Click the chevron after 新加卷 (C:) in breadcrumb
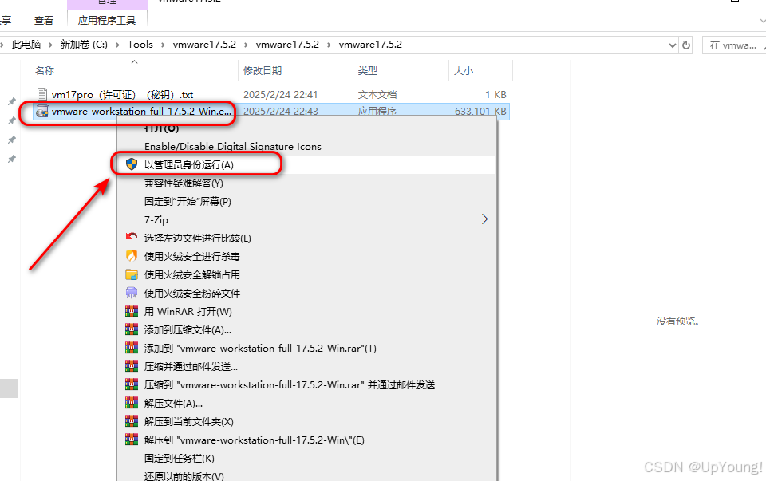 pyautogui.click(x=117, y=45)
